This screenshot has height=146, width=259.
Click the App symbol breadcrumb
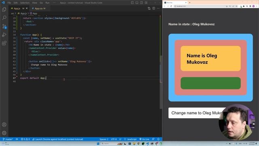[34, 13]
